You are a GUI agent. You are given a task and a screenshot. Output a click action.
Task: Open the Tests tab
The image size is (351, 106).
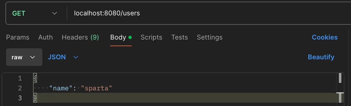tap(179, 37)
